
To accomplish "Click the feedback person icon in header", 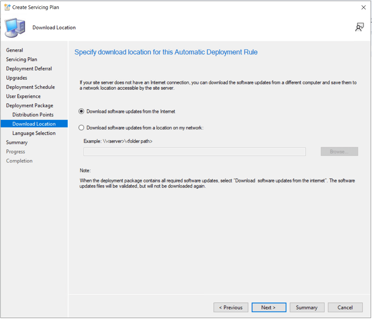I will 359,27.
